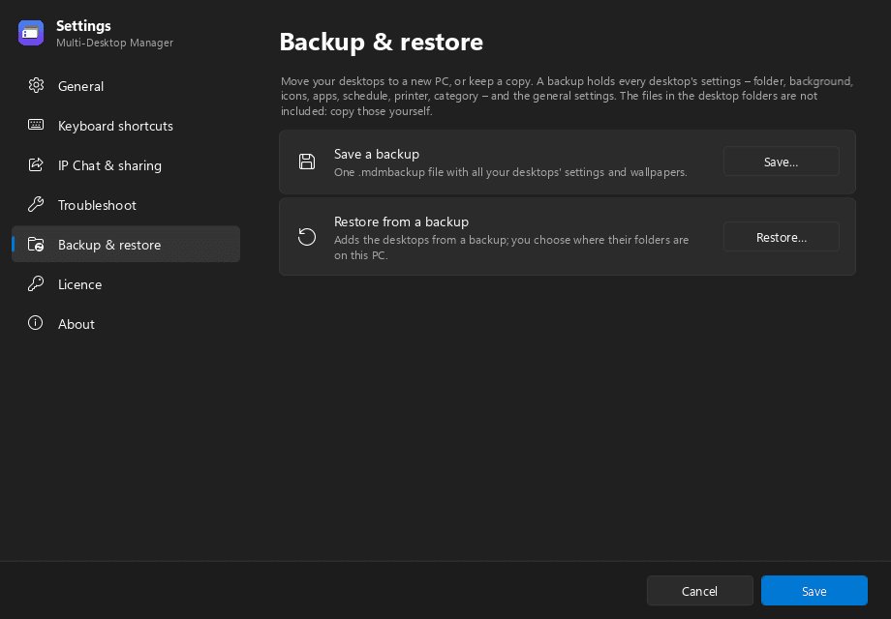Viewport: 891px width, 619px height.
Task: Click the floppy disk Save a backup icon
Action: tap(307, 162)
